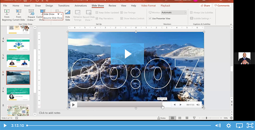Screen dimensions: 255x130
Task: Step video backward with the left arrow
Action: pos(175,105)
